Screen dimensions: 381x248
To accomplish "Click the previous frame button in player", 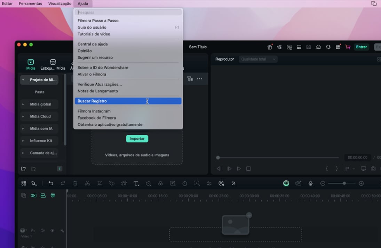I will pyautogui.click(x=219, y=169).
